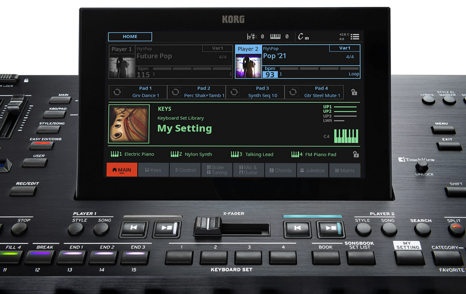Image resolution: width=466 pixels, height=294 pixels.
Task: Tap the HOME button on the screen
Action: (130, 37)
